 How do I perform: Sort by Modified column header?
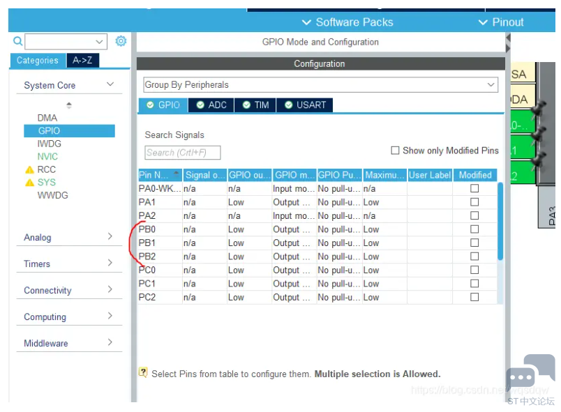click(475, 175)
